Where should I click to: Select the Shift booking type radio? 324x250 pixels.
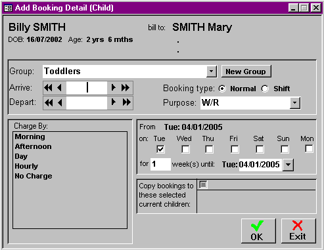tap(265, 89)
